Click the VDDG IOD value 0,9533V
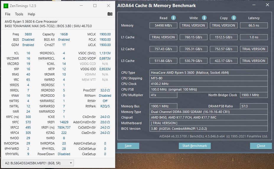Screen dimensions: 274x169 pos(105,69)
